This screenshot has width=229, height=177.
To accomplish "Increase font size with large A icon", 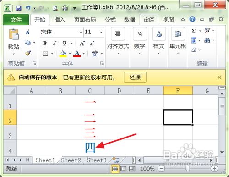I will pyautogui.click(x=82, y=44).
